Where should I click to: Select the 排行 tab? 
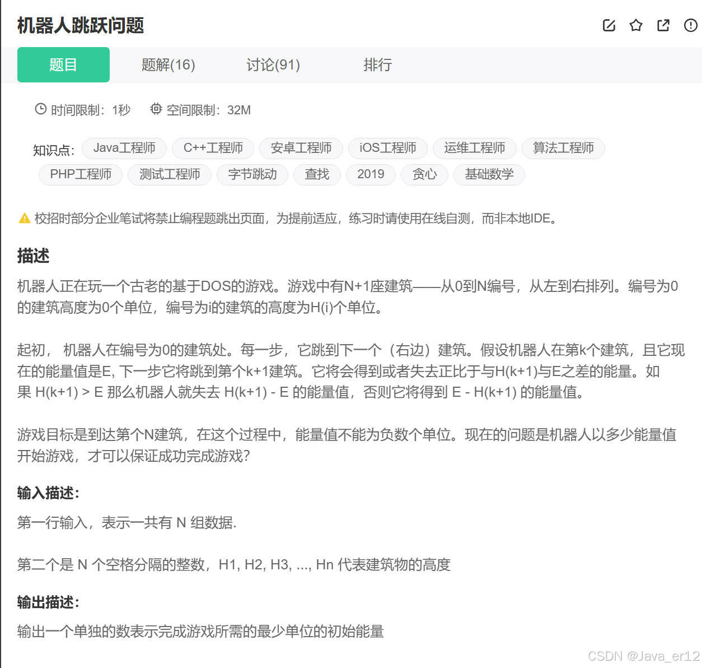tap(378, 64)
